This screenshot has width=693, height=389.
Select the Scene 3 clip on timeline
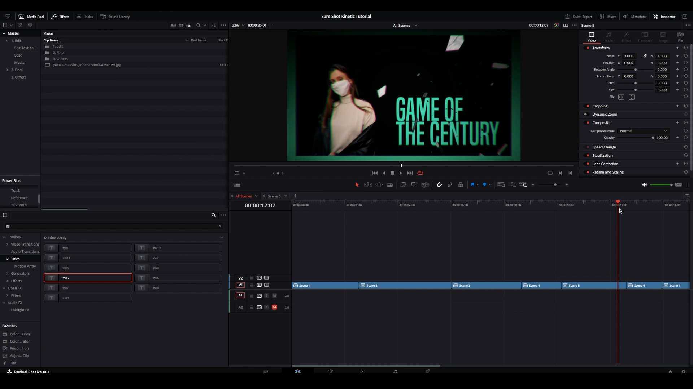point(486,286)
